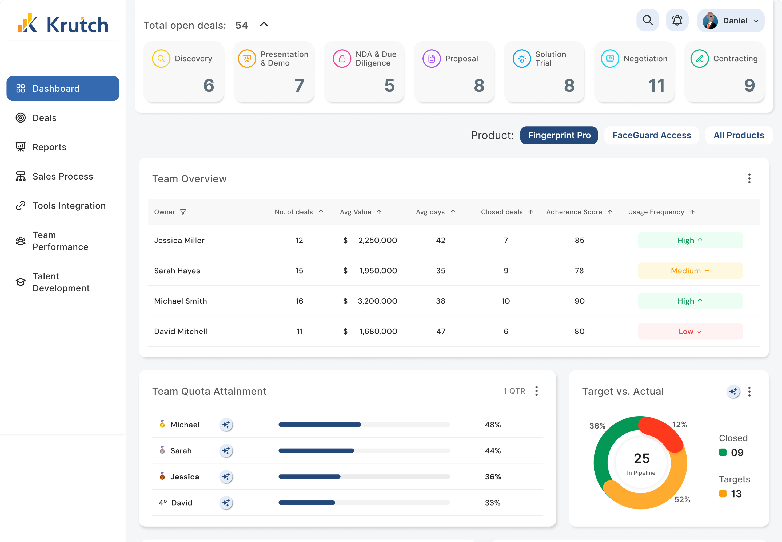Image resolution: width=782 pixels, height=542 pixels.
Task: Open notifications bell icon
Action: (x=677, y=21)
